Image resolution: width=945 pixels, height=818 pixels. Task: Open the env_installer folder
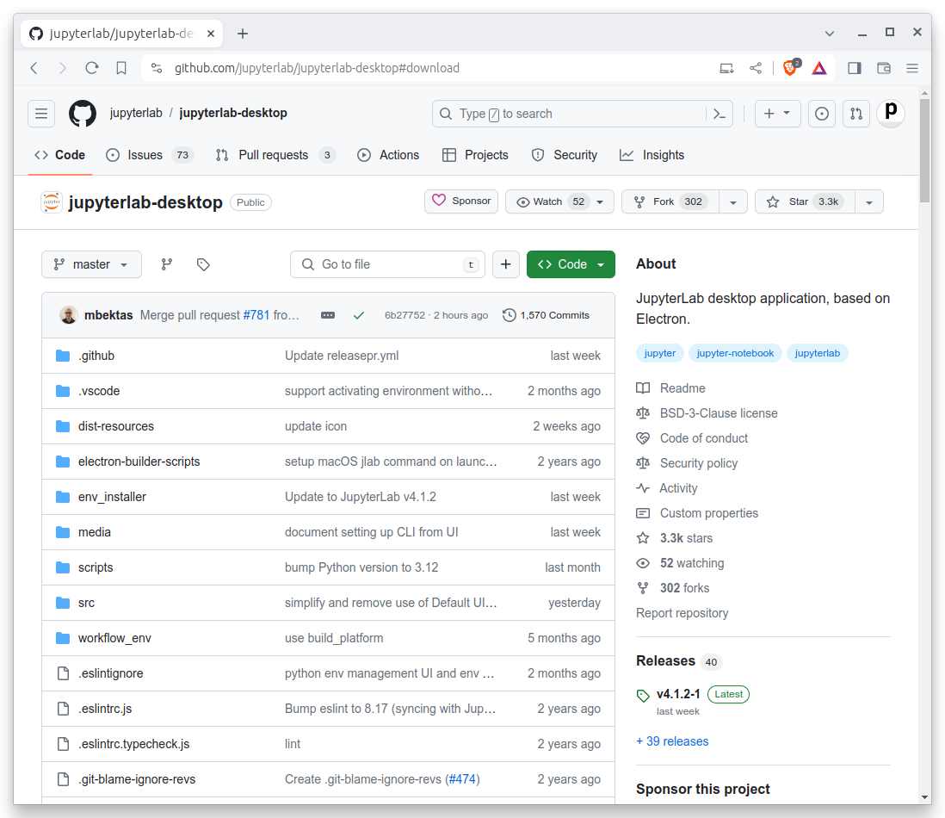112,497
